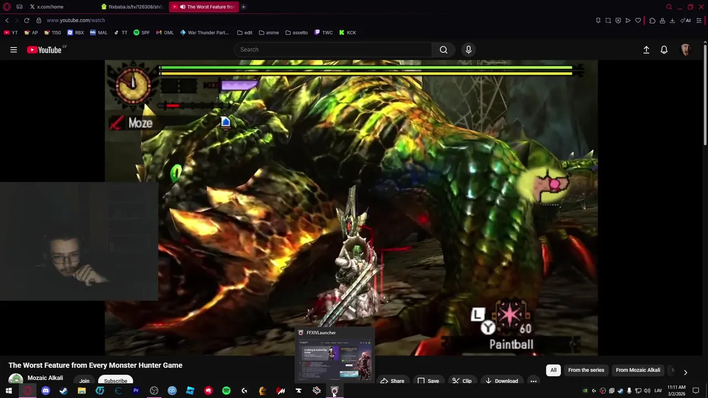The height and width of the screenshot is (398, 708).
Task: Open Spotify from the taskbar
Action: click(x=226, y=391)
